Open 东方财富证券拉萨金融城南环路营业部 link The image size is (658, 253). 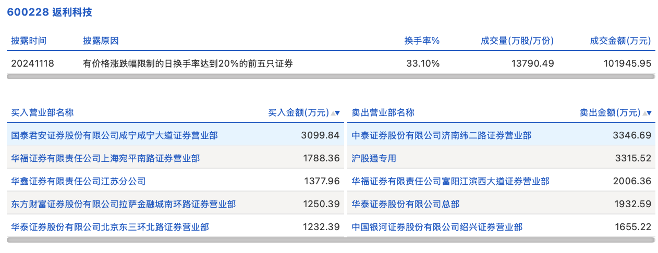[x=124, y=204]
